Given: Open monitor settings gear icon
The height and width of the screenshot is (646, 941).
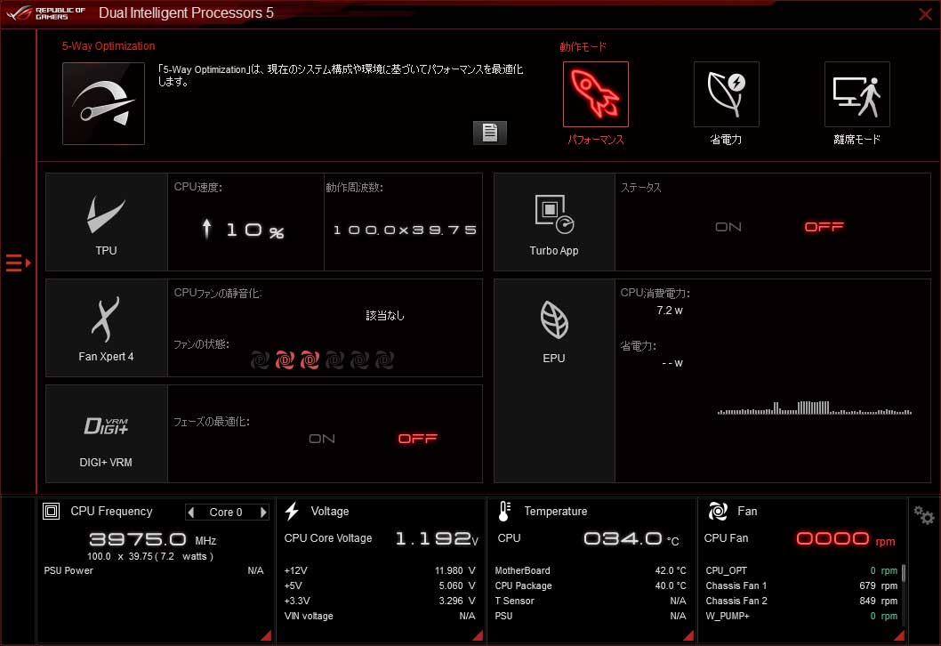Looking at the screenshot, I should click(923, 515).
